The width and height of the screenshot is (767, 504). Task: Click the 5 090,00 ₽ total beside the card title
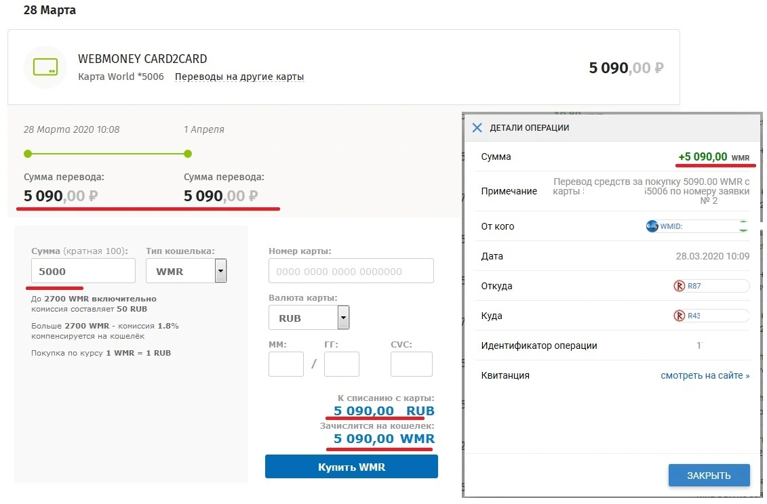point(626,68)
